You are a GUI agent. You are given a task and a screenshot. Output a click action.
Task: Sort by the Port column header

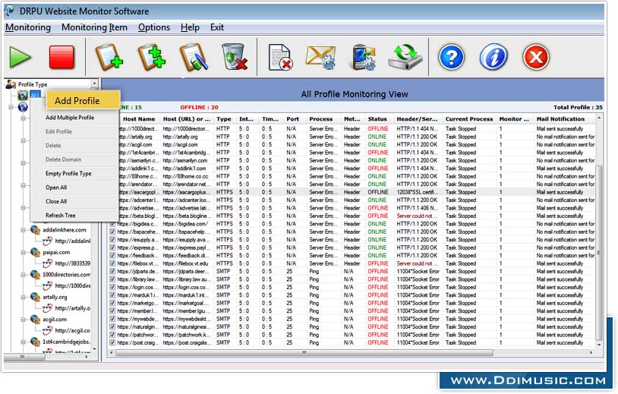[292, 119]
